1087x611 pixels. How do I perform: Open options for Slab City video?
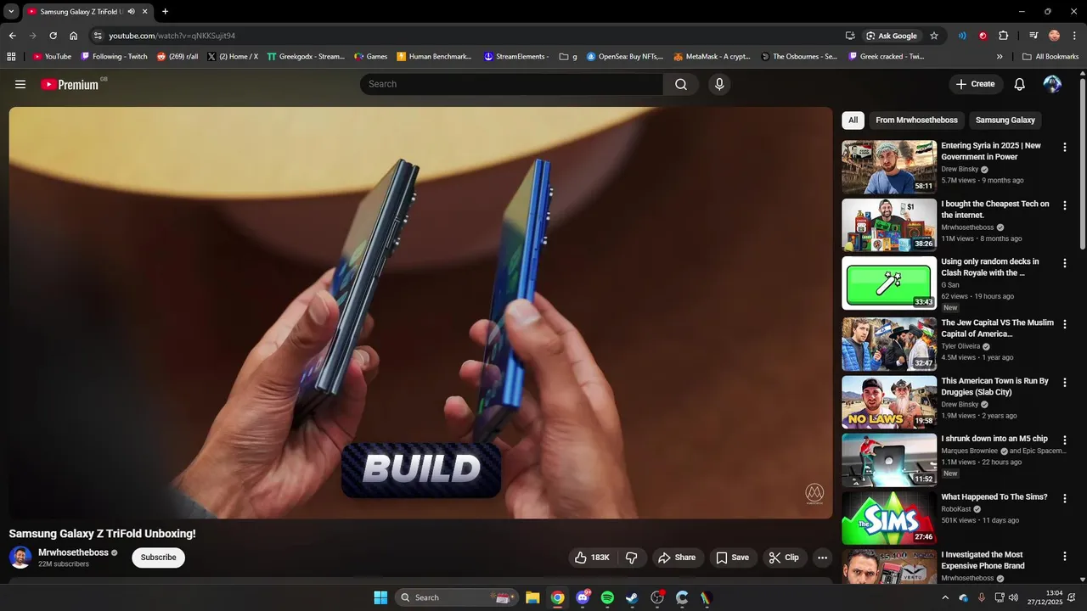[1065, 383]
